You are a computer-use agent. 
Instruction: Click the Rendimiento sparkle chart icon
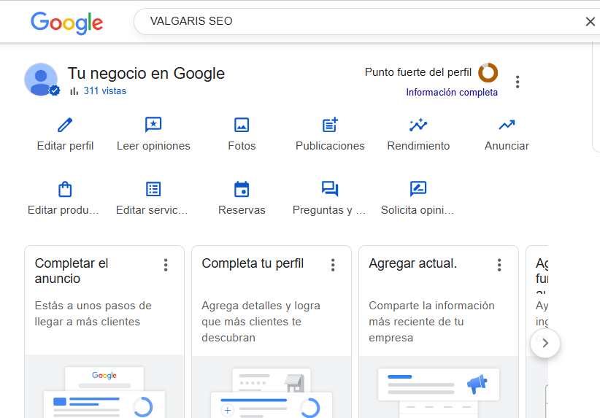point(418,125)
